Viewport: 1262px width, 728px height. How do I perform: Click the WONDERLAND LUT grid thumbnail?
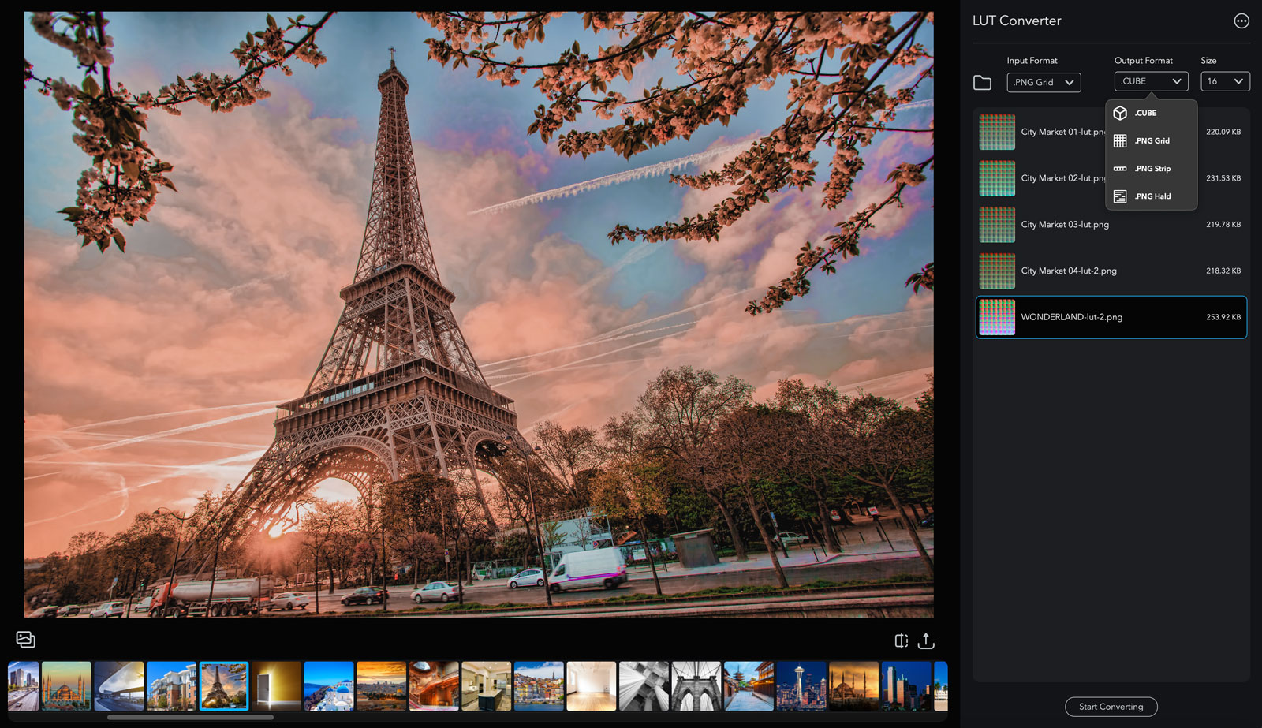996,317
